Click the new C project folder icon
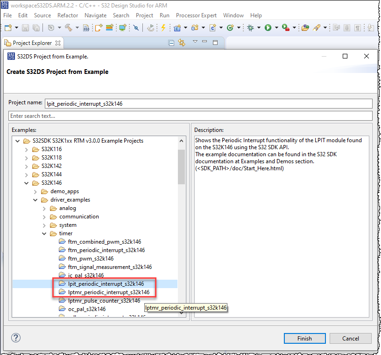This screenshot has width=381, height=355. coord(177,28)
